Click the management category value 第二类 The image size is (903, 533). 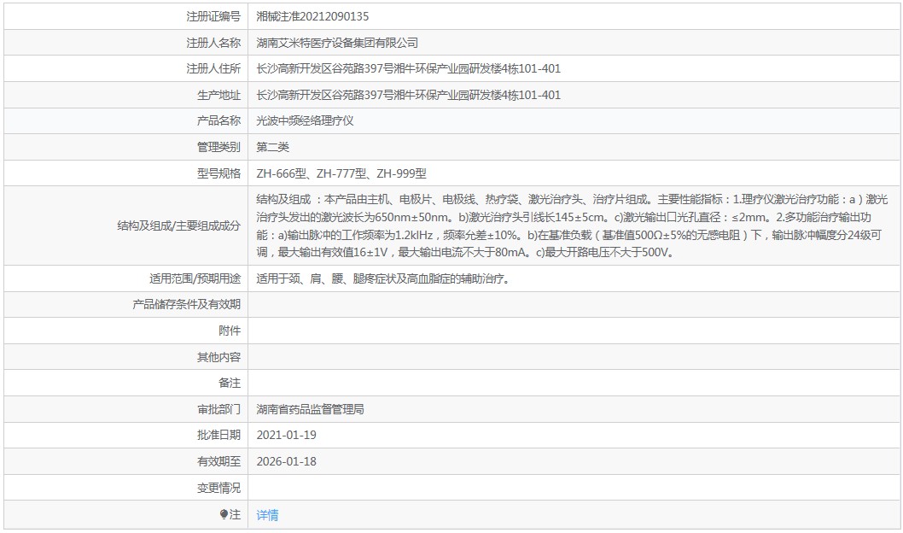[x=272, y=147]
